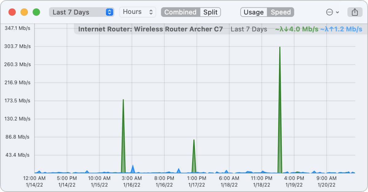The width and height of the screenshot is (368, 192).
Task: Click the green full-screen button
Action: point(36,12)
